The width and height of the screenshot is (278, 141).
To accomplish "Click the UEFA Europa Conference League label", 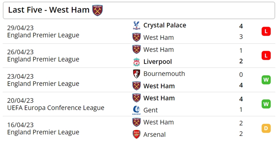I will [x=56, y=108].
